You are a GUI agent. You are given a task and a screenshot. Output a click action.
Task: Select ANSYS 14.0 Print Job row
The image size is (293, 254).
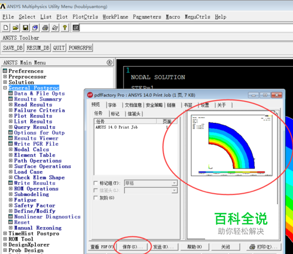pyautogui.click(x=136, y=128)
